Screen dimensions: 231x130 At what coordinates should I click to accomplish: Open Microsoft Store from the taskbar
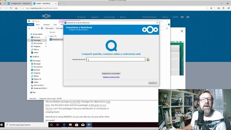[77, 125]
